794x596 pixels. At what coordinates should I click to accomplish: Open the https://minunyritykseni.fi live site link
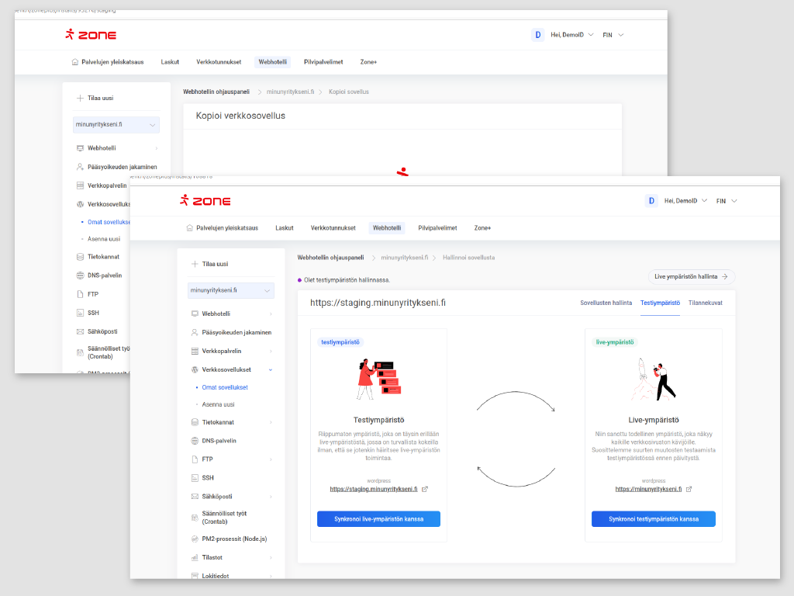pos(648,489)
